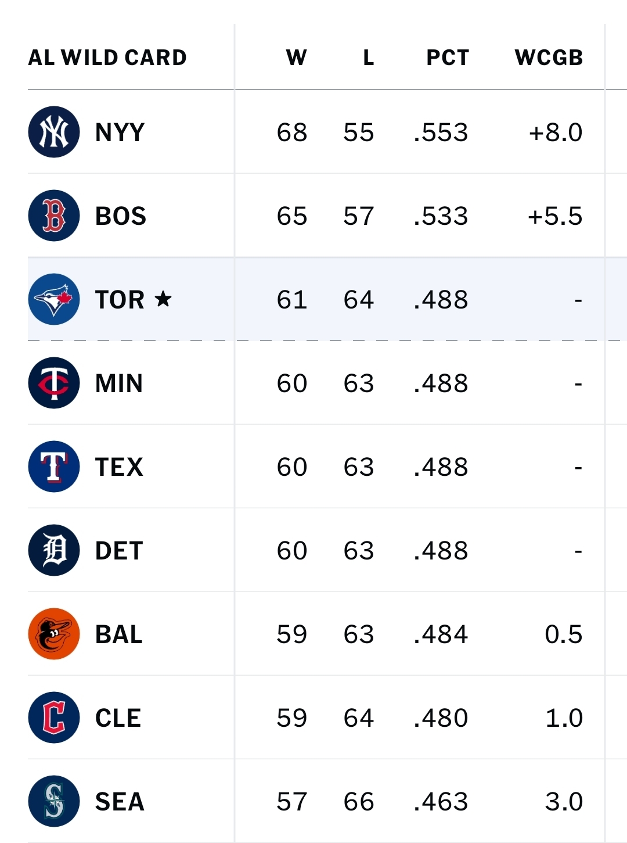Sort by the WCGB column header
The height and width of the screenshot is (843, 627).
549,58
